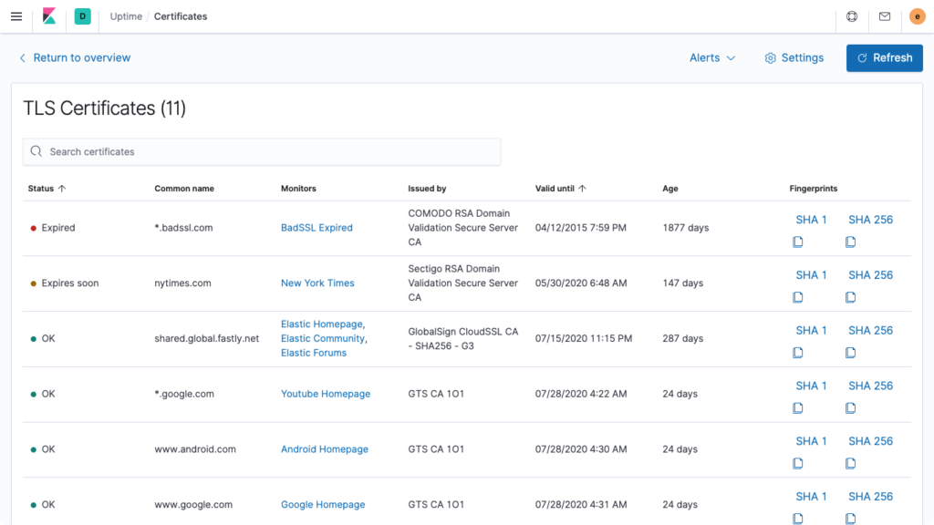Screen dimensions: 934x525
Task: Copy SHA 1 fingerprint for nytimes.com
Action: (x=797, y=297)
